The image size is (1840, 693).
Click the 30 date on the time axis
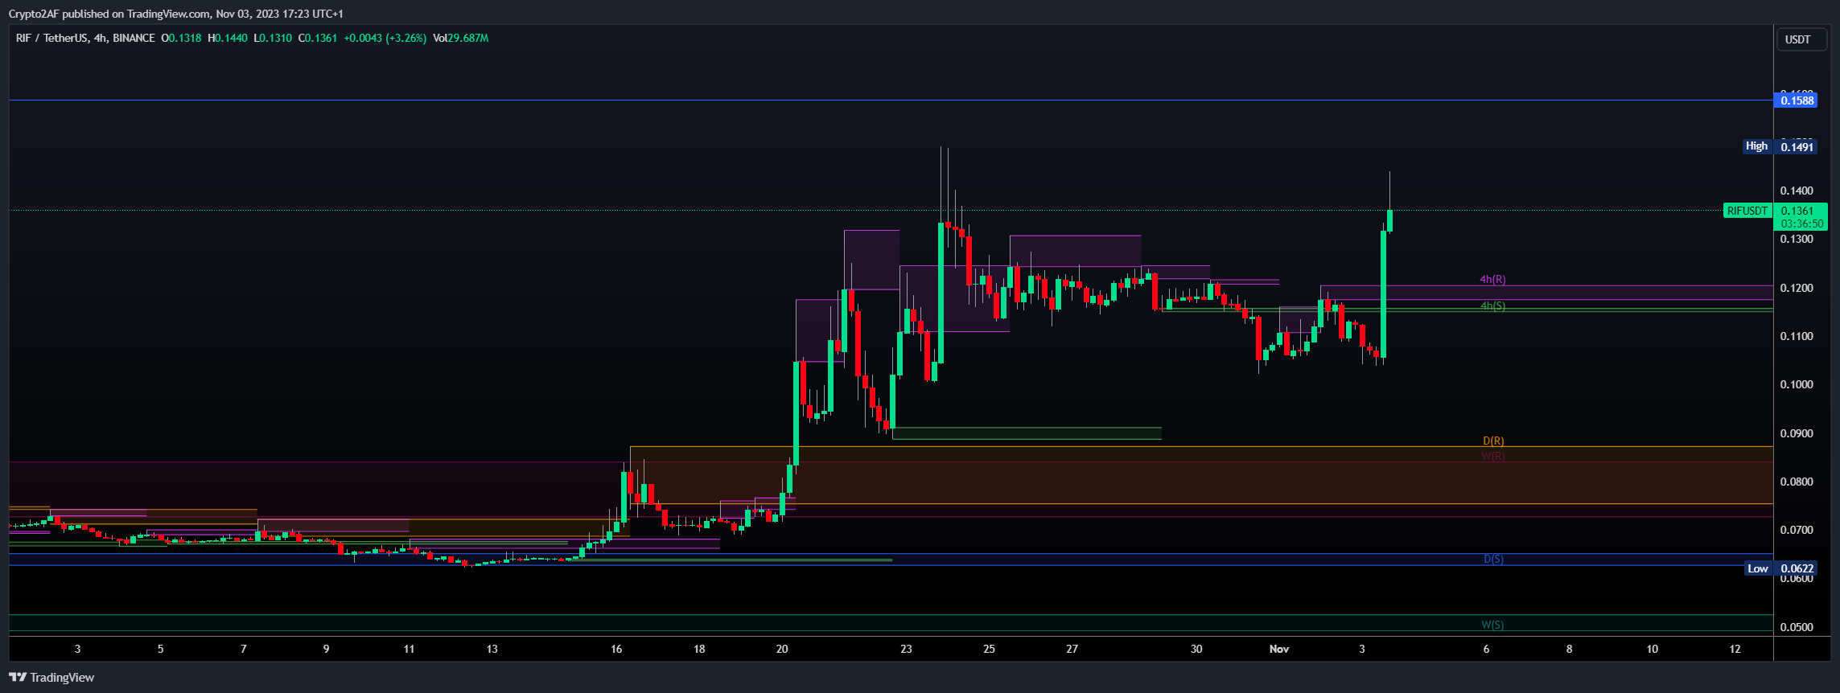click(x=1196, y=649)
